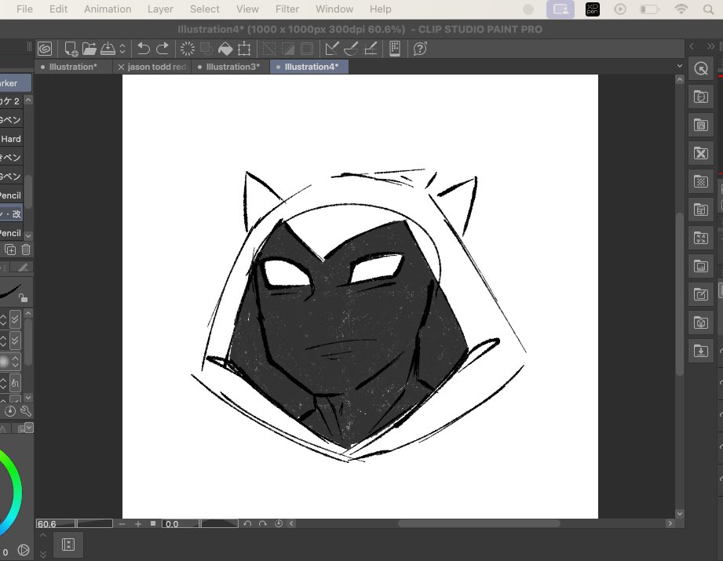
Task: Toggle Snap to Special Ruler icon
Action: 352,49
